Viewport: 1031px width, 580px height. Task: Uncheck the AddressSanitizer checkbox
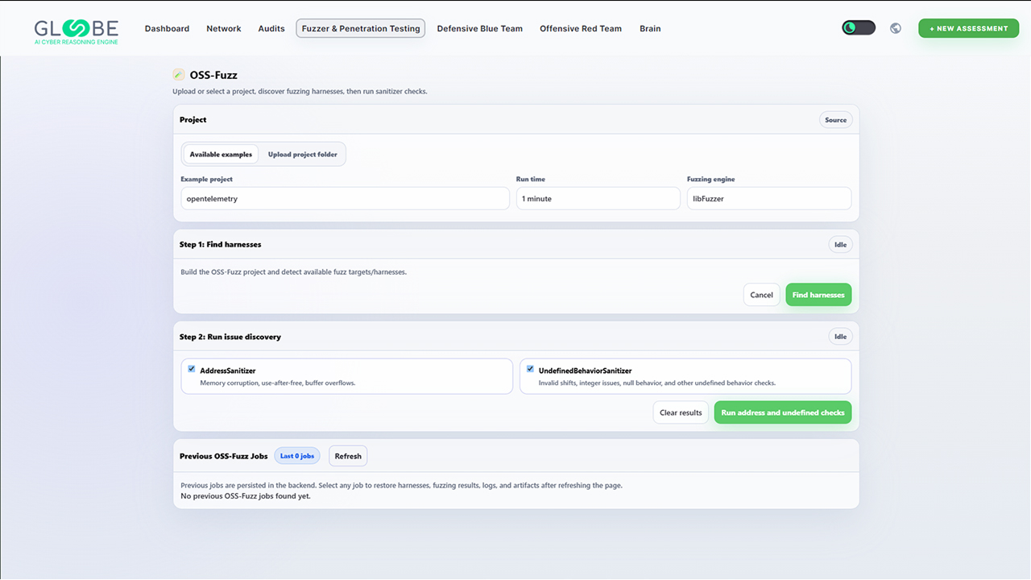[x=192, y=369]
